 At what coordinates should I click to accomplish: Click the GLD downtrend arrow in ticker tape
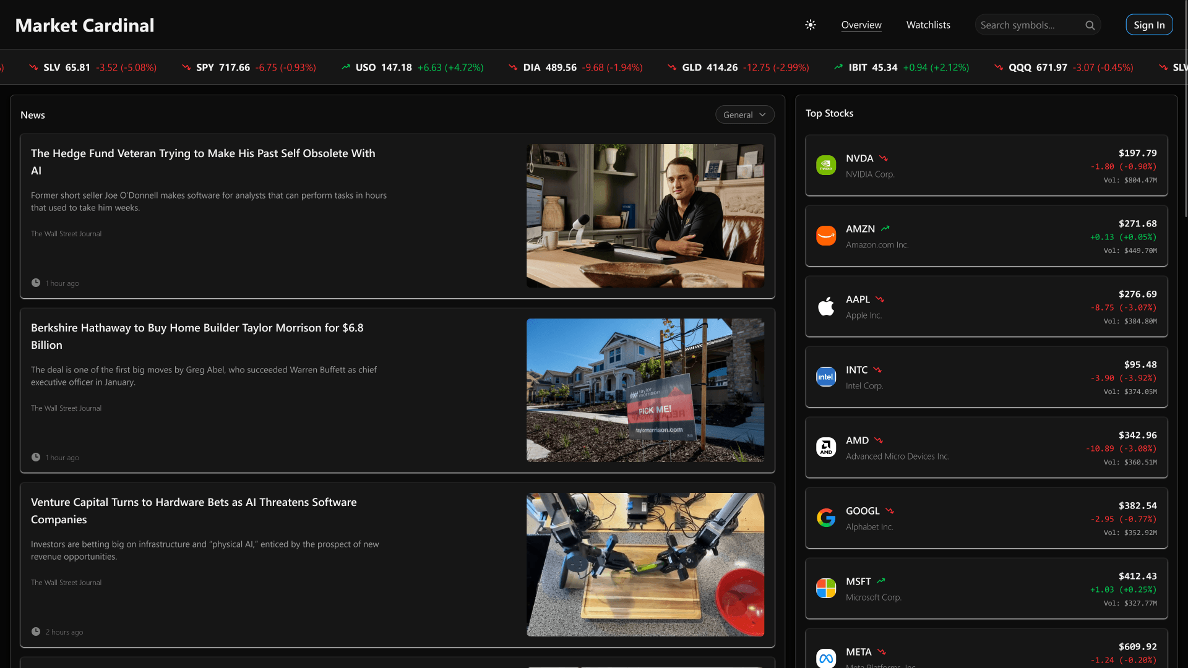coord(672,67)
